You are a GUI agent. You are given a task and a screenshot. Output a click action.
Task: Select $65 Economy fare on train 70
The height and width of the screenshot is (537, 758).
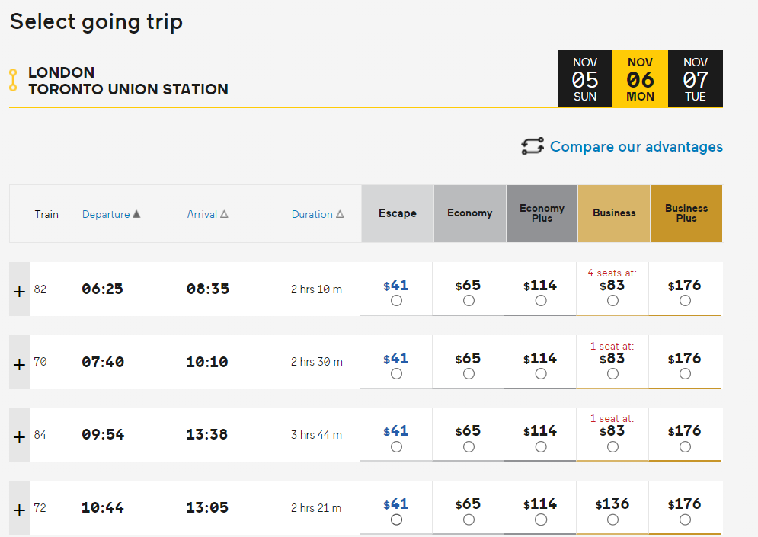469,374
